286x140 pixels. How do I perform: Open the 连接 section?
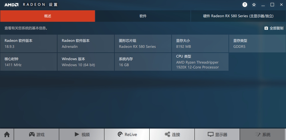(x=172, y=135)
